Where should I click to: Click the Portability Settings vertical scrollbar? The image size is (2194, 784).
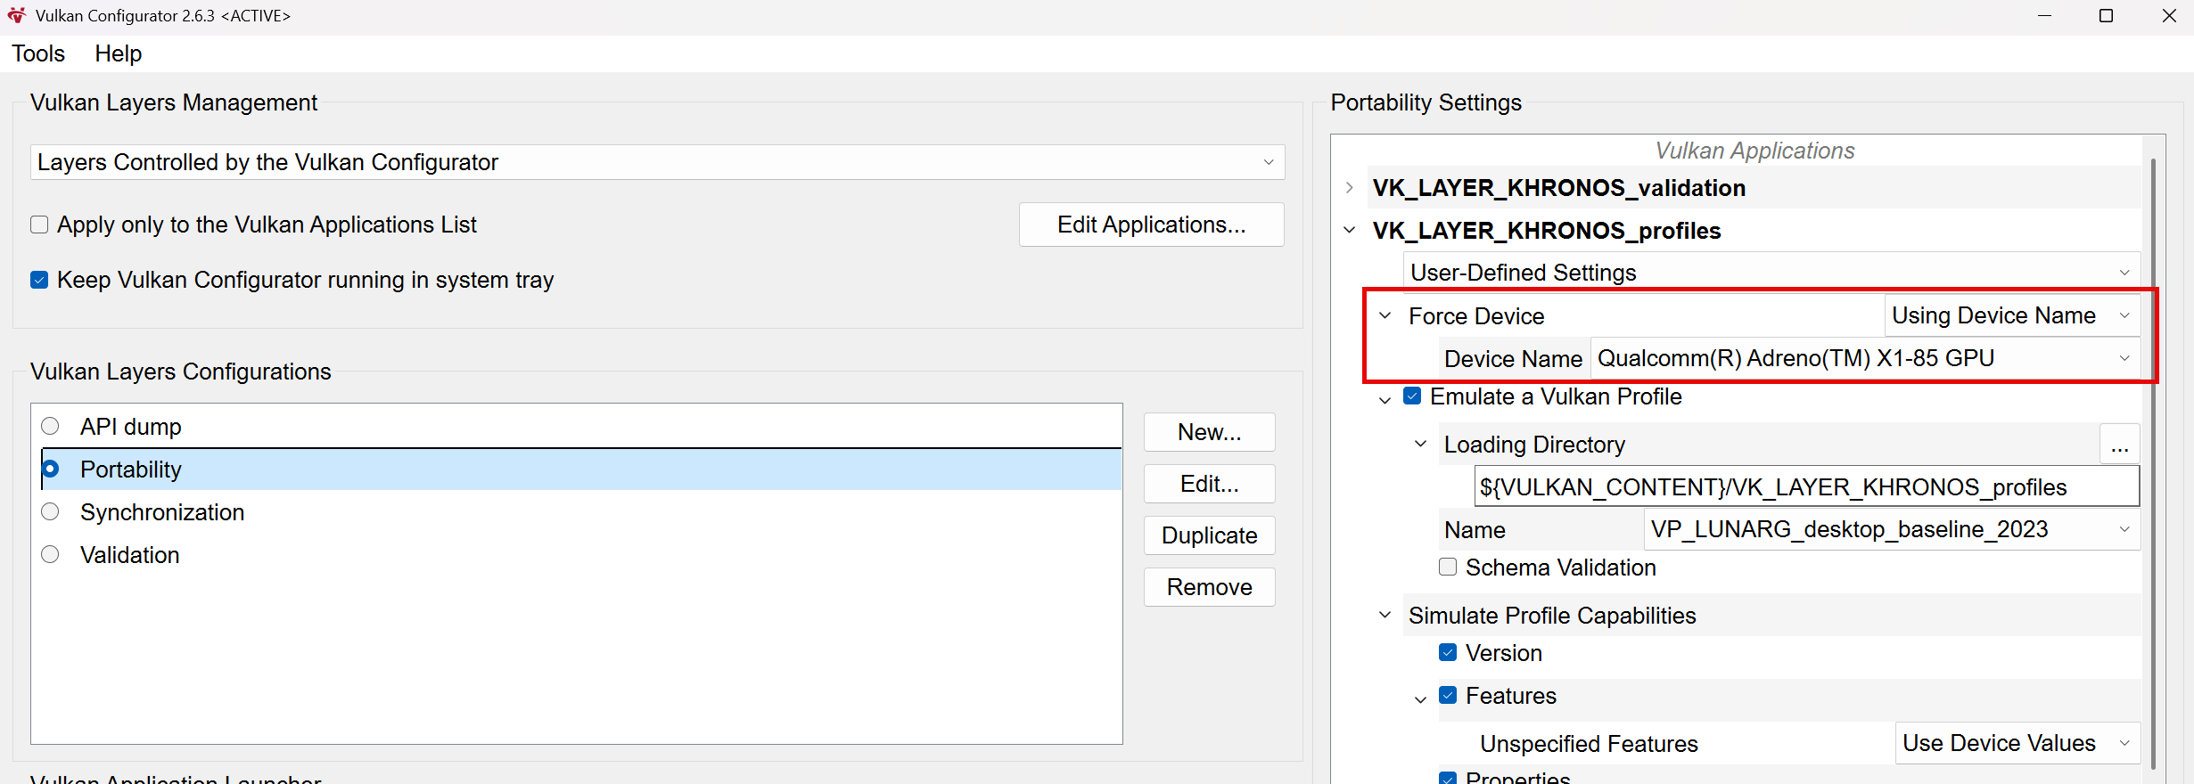tap(2153, 463)
